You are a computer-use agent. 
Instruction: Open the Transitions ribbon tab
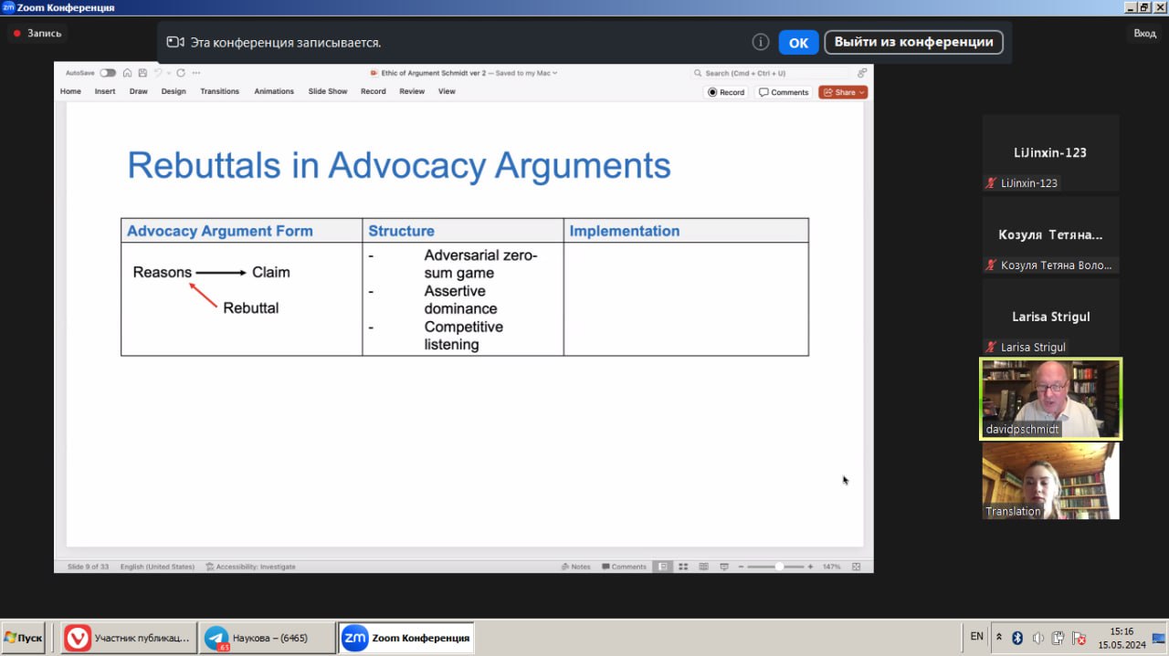[219, 91]
